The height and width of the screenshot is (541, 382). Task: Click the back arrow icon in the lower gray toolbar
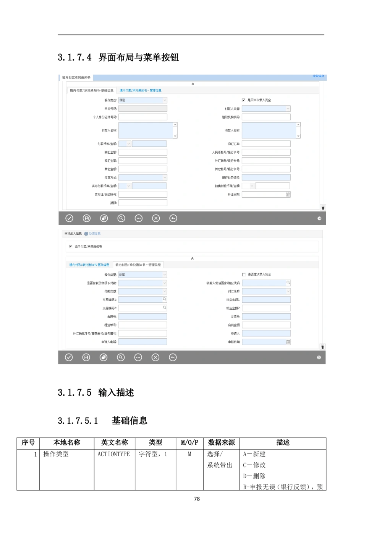pyautogui.click(x=173, y=357)
